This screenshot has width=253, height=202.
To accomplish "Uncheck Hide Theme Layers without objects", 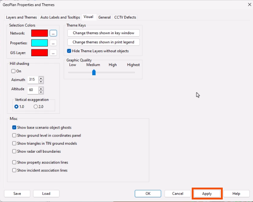I will point(69,51).
